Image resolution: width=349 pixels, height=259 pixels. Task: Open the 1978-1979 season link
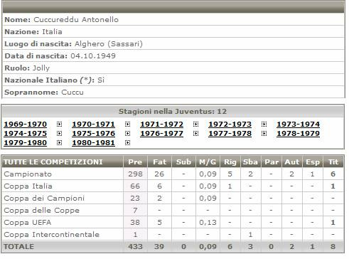(x=299, y=134)
